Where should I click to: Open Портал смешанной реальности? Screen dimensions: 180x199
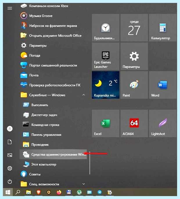pos(53,65)
